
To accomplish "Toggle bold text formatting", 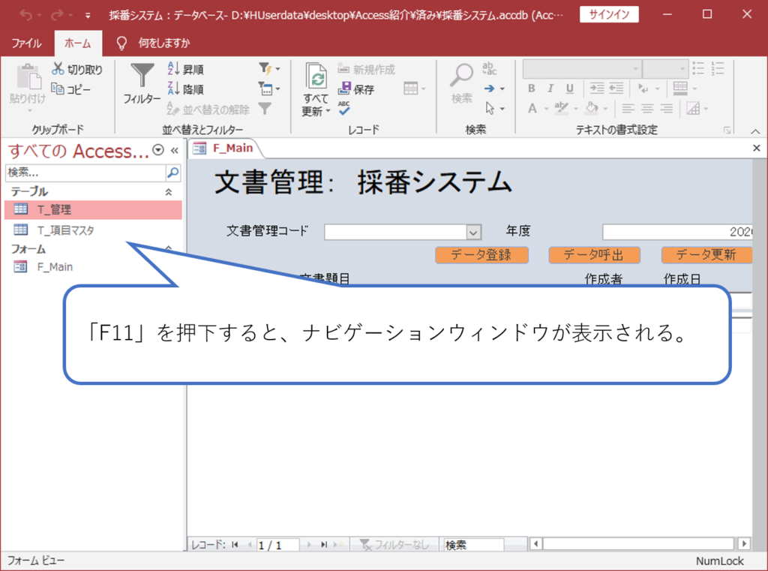I will tap(532, 88).
